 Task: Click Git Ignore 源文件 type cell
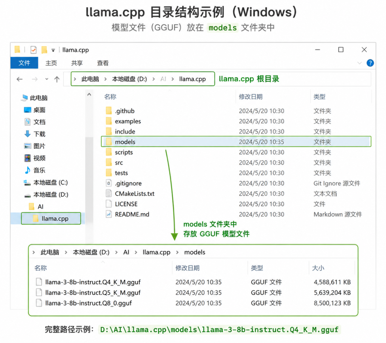tap(337, 183)
